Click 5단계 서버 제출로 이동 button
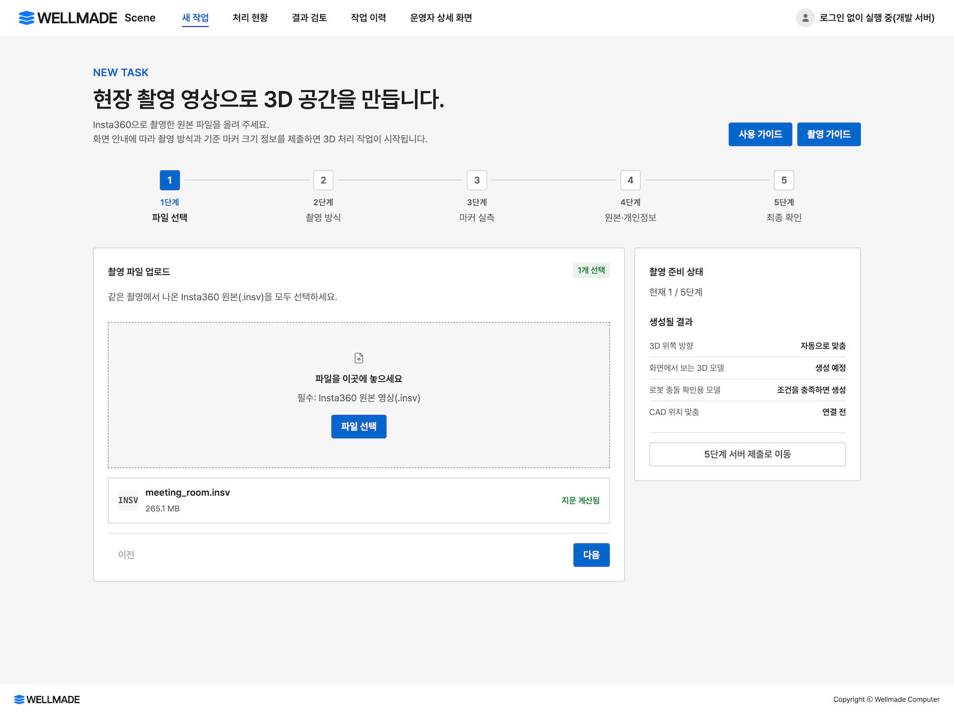The width and height of the screenshot is (954, 715). [748, 454]
